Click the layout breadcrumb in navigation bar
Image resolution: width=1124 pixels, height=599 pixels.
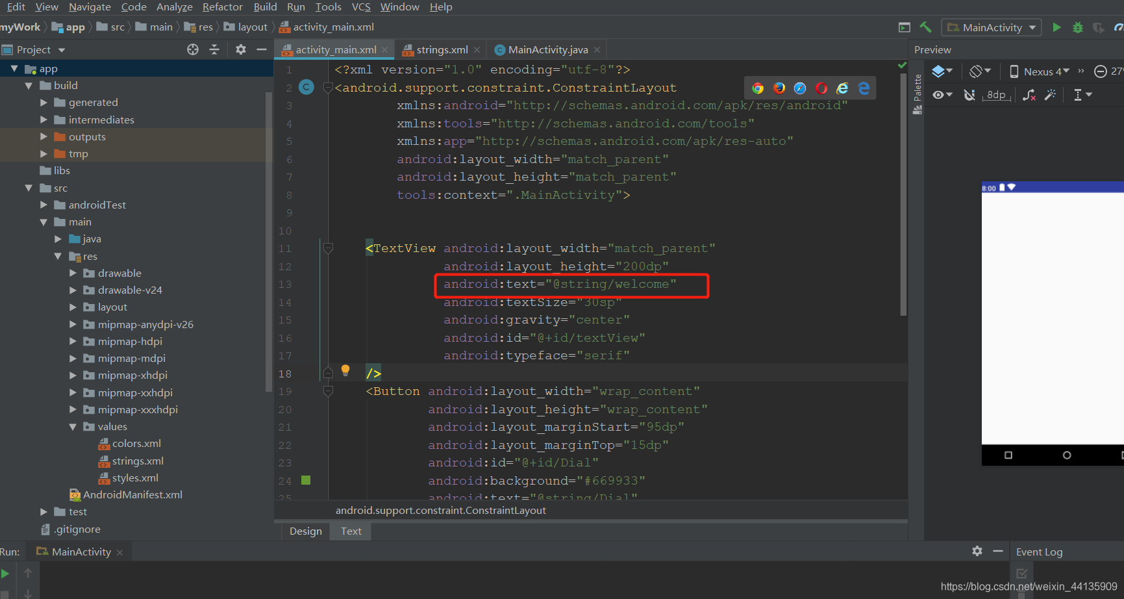[x=246, y=27]
